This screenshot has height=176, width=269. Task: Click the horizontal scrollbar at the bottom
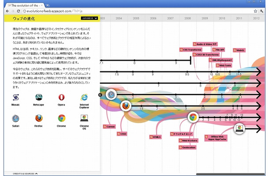coord(230,174)
